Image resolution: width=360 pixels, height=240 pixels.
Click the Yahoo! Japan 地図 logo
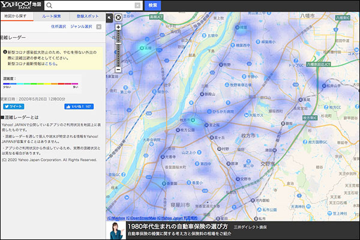pos(21,5)
